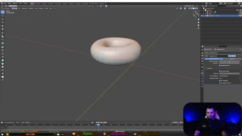Select the Spin tool
The height and width of the screenshot is (136, 242).
(3, 63)
